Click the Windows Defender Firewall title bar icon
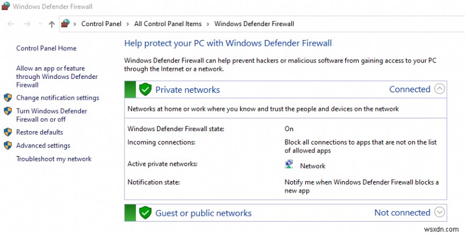Screen dimensions: 465x235 click(6, 6)
